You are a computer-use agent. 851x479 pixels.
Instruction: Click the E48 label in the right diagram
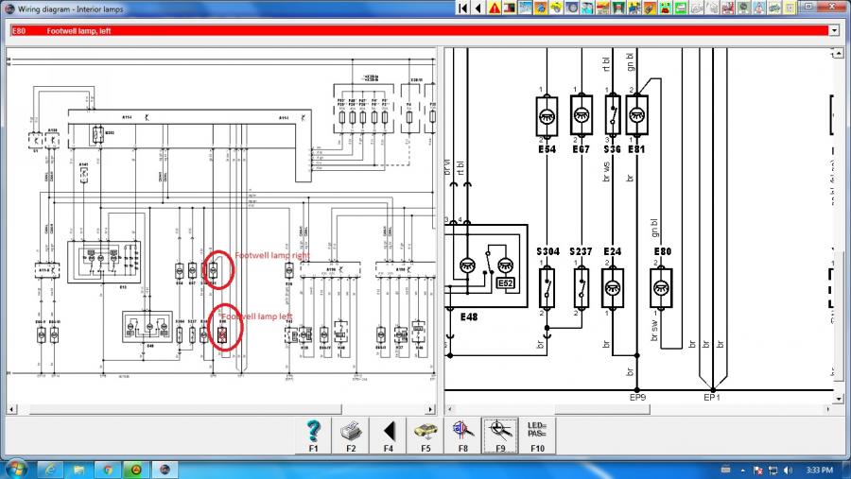[x=469, y=316]
